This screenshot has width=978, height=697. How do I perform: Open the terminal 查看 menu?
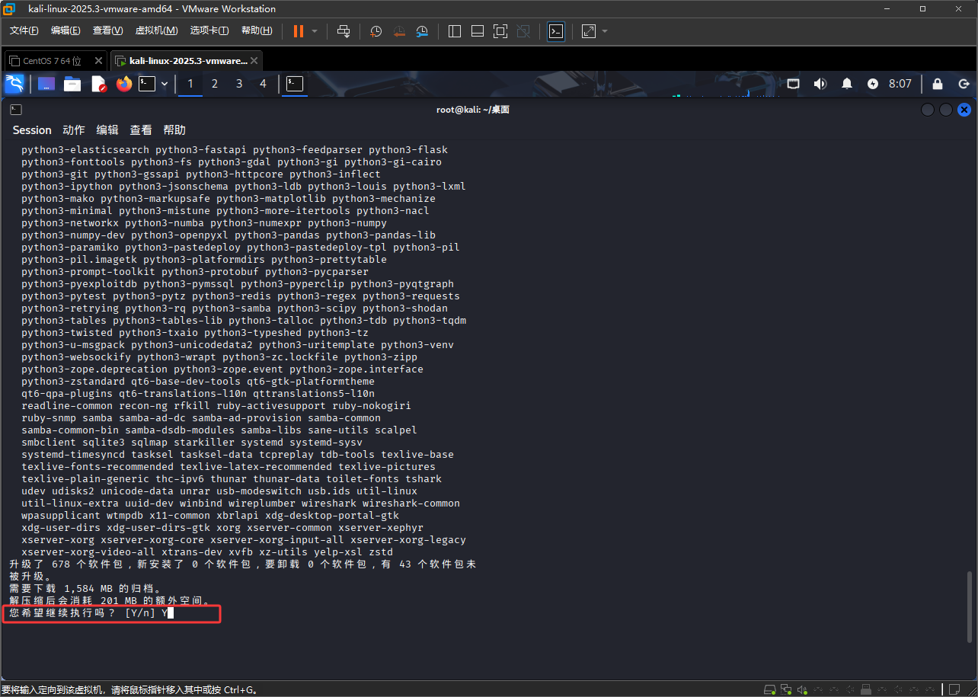point(141,130)
